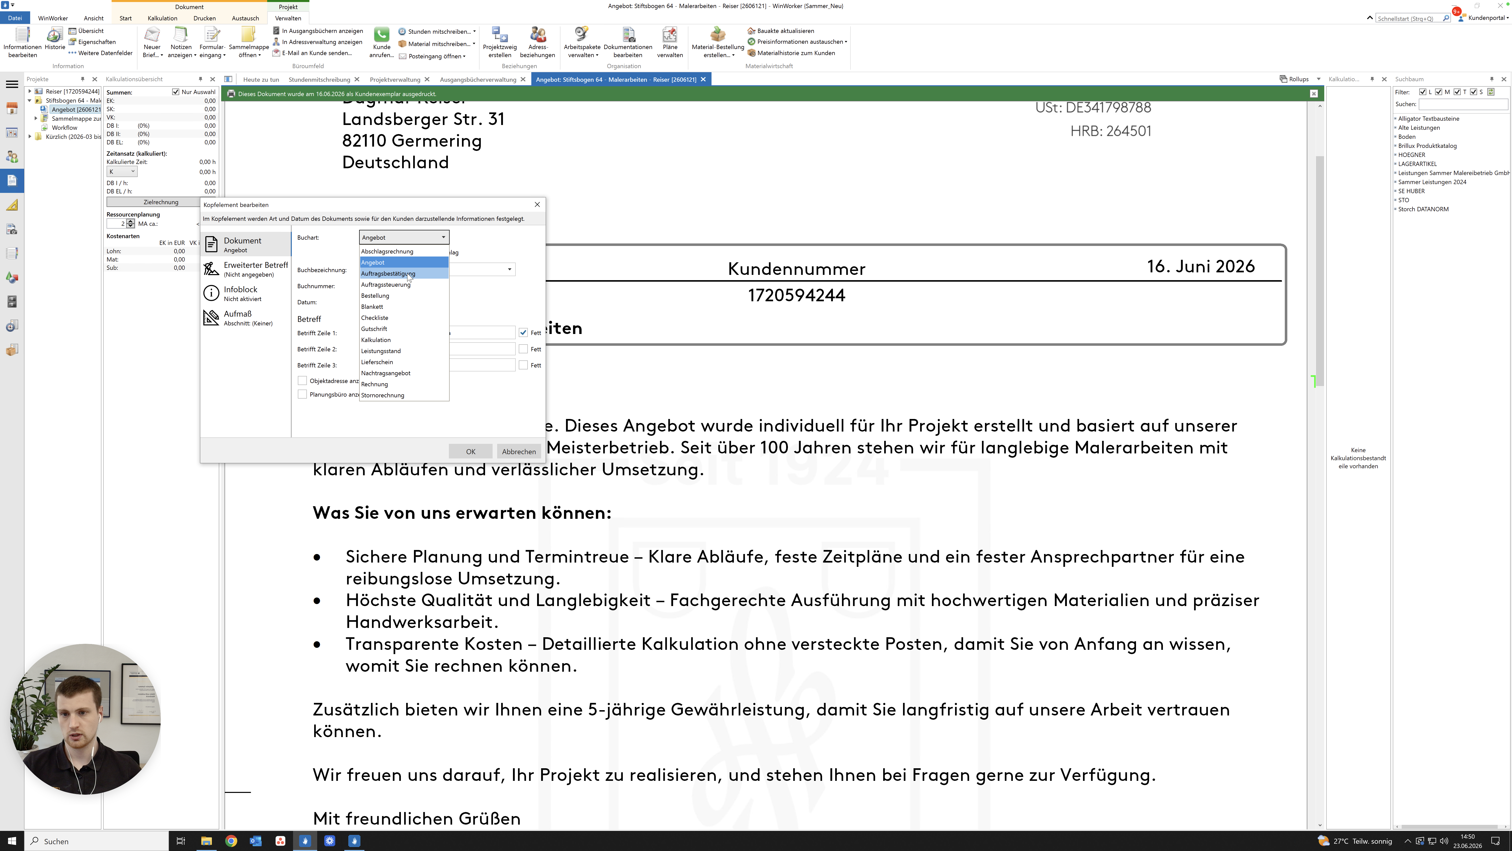Click the Kunde anrufen phone icon

point(382,35)
